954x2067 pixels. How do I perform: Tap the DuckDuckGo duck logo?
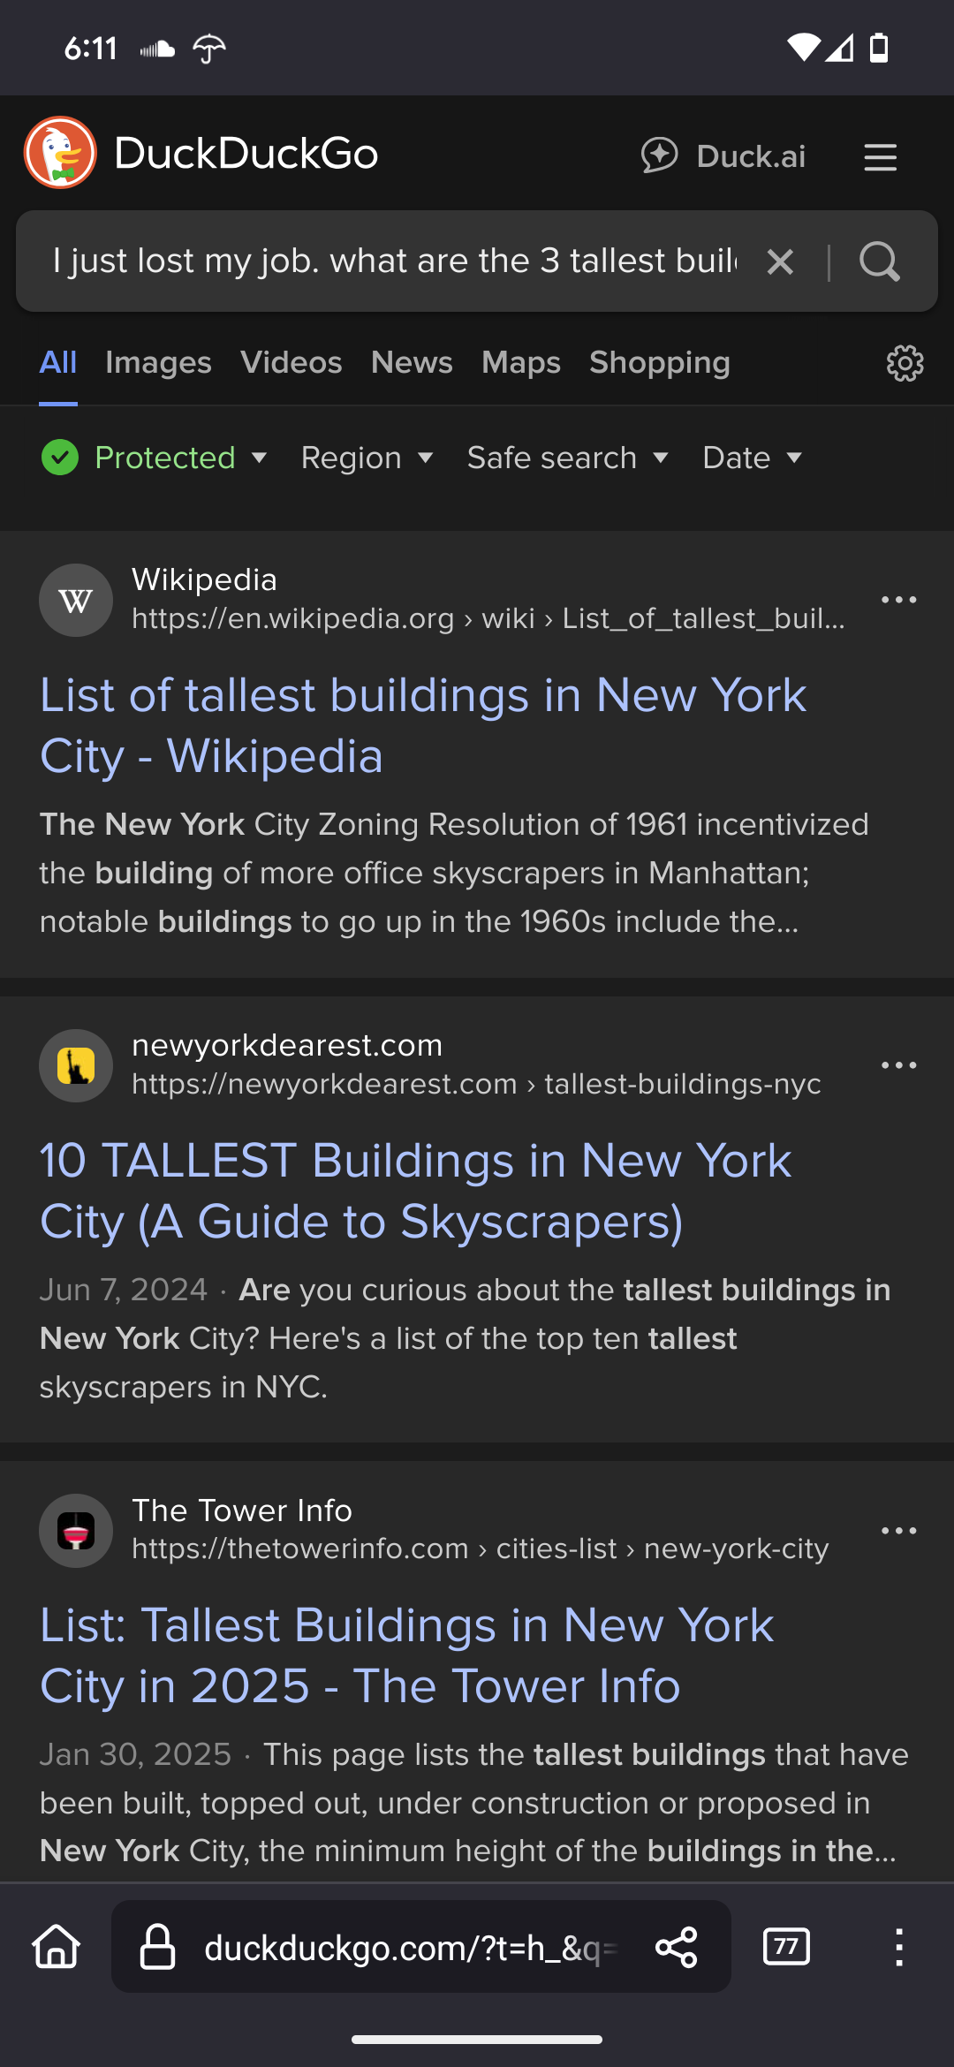(60, 153)
